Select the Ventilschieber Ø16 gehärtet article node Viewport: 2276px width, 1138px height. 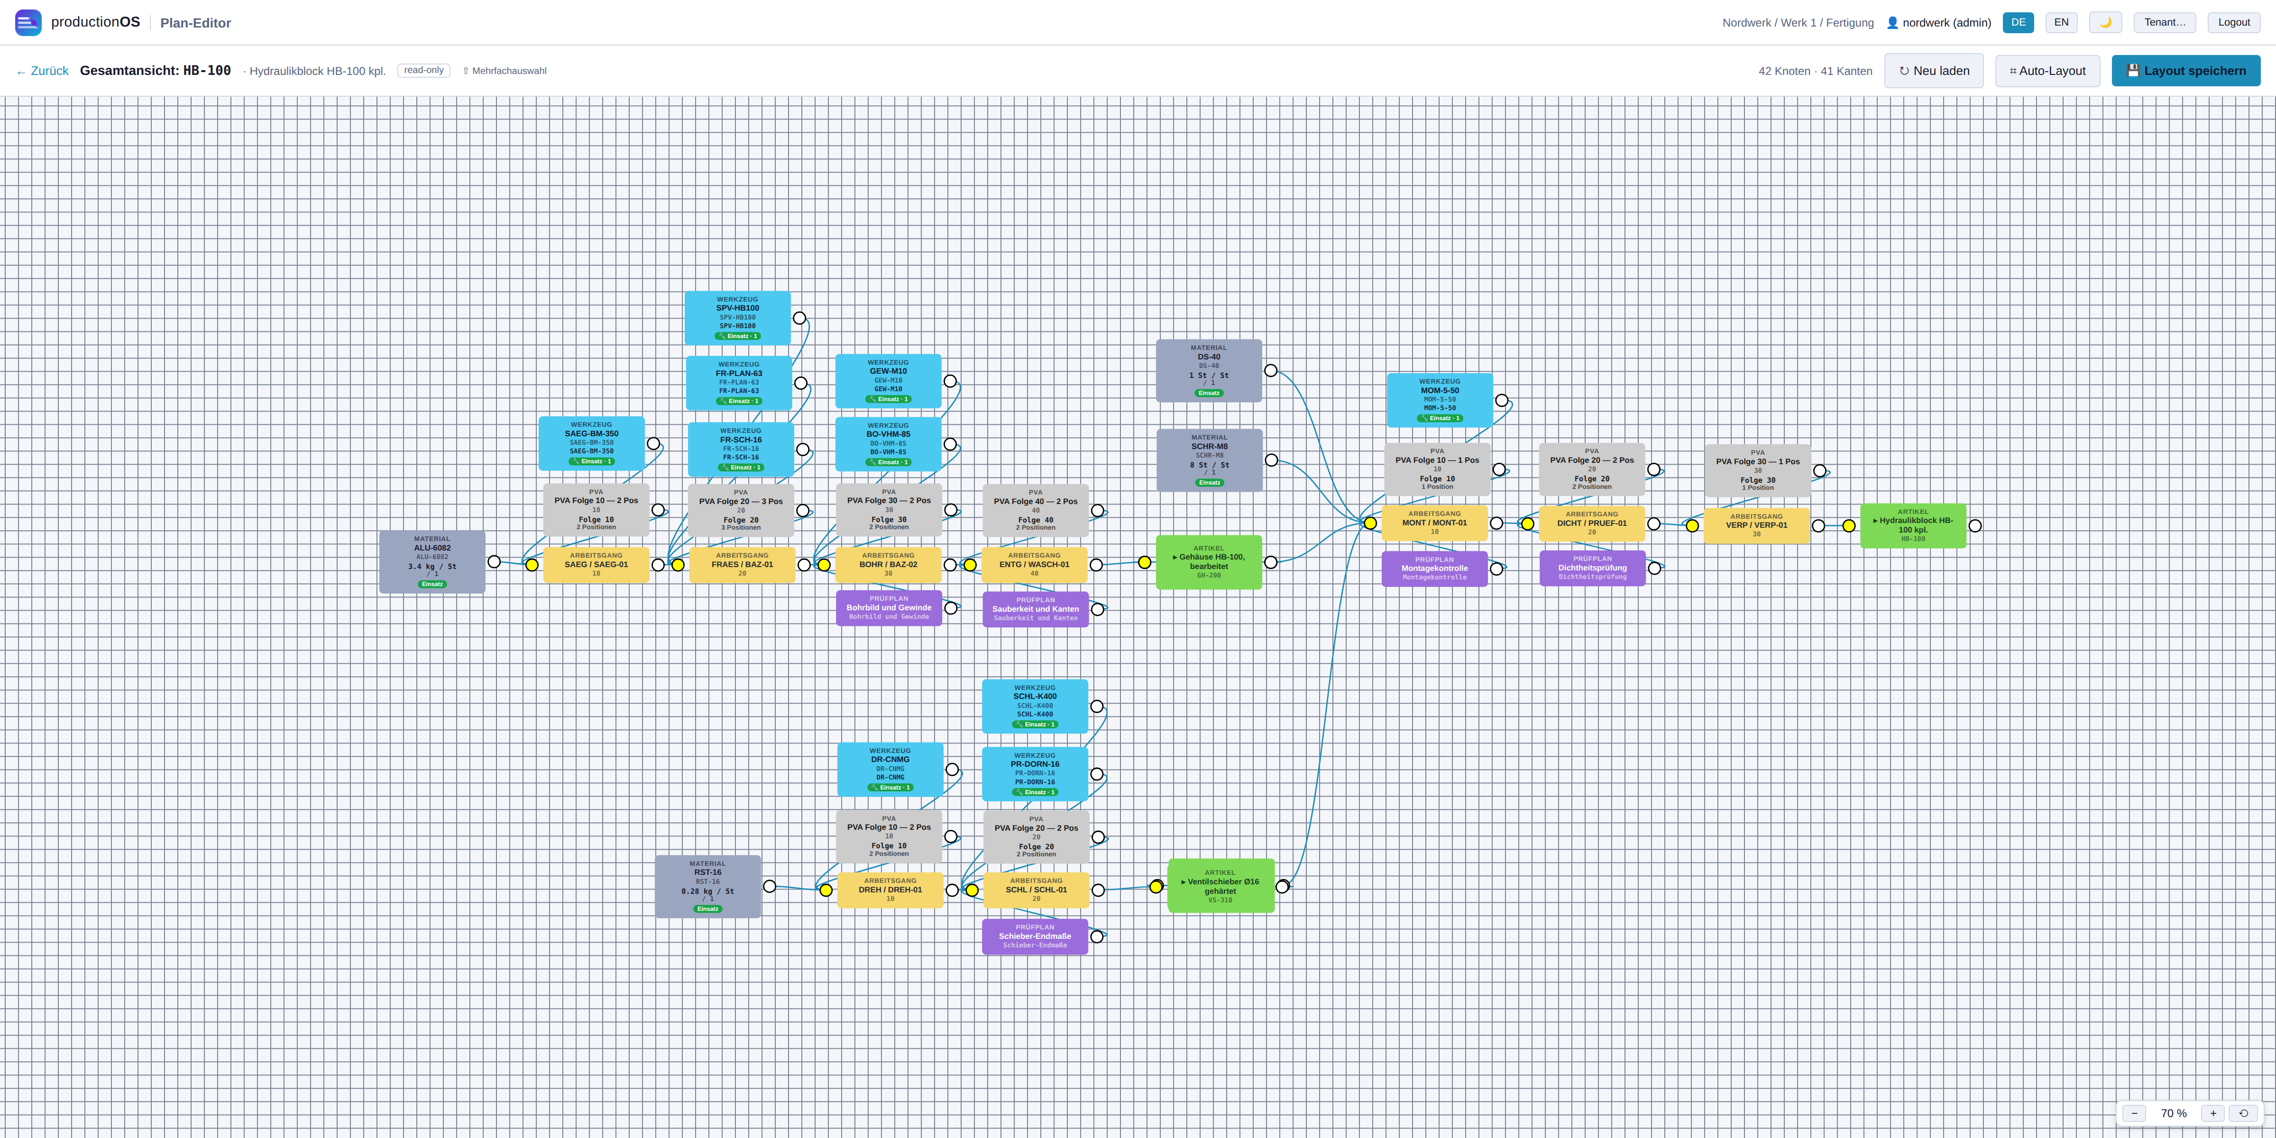coord(1220,886)
